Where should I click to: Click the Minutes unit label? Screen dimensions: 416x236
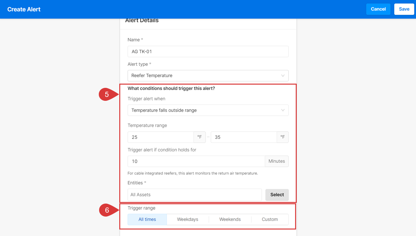[277, 161]
